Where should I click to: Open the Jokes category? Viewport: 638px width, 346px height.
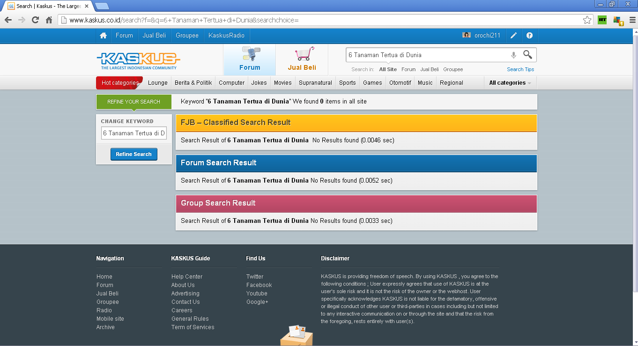(x=259, y=83)
